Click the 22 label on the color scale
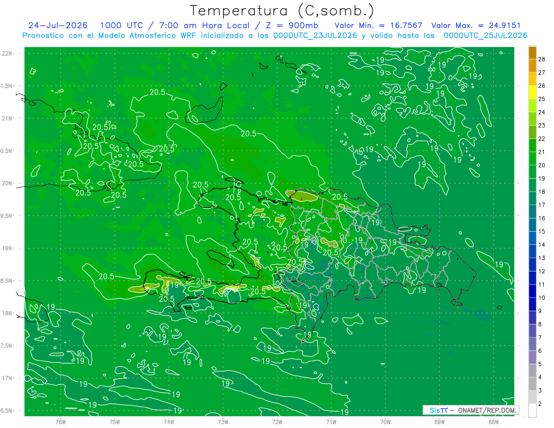554x428 pixels. coord(542,139)
